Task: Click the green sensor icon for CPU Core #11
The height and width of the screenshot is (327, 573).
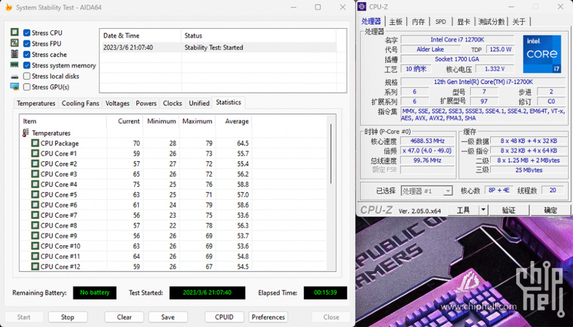Action: click(x=35, y=256)
